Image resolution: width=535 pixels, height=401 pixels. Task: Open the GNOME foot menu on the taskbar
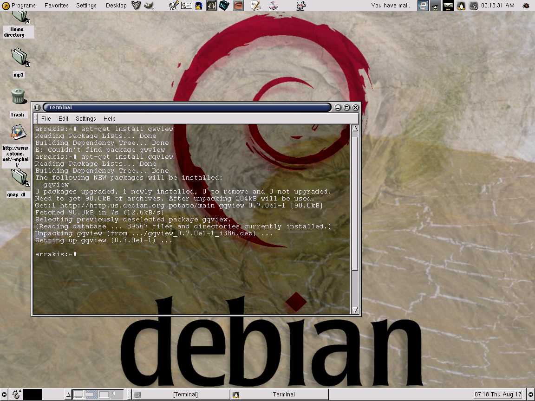click(16, 394)
